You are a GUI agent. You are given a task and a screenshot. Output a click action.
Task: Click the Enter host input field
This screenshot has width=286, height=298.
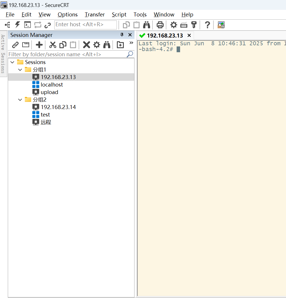[x=86, y=25]
